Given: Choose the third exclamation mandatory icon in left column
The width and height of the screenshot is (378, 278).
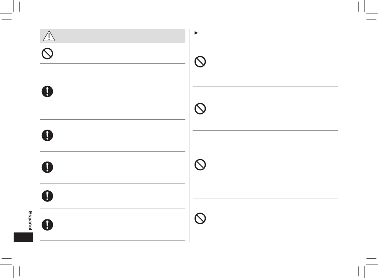Looking at the screenshot, I should point(47,167).
